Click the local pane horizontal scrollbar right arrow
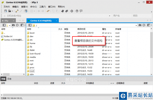153x100 pixels. pyautogui.click(x=24, y=74)
